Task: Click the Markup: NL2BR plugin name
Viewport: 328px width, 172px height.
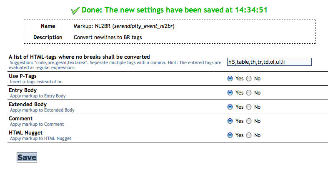Action: [x=124, y=26]
